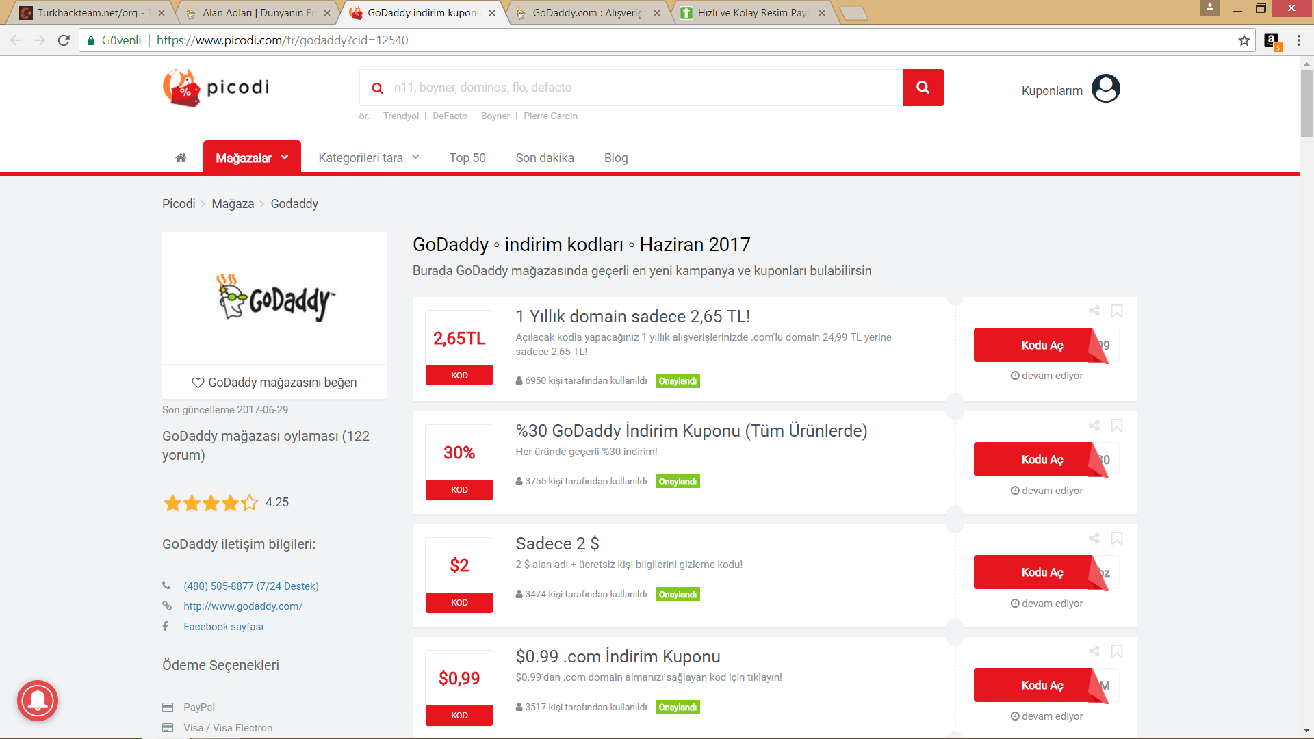Image resolution: width=1314 pixels, height=739 pixels.
Task: Click the $2 KOD coupon badge
Action: coord(459,575)
